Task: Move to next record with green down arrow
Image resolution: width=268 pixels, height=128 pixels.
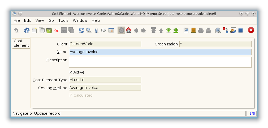Action: [x=168, y=30]
